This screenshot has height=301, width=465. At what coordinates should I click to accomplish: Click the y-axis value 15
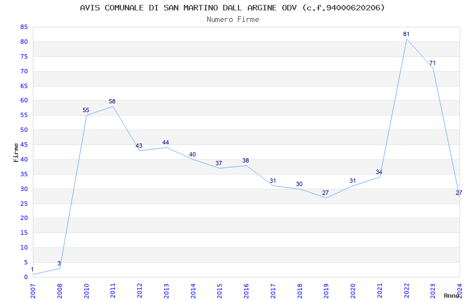24,233
